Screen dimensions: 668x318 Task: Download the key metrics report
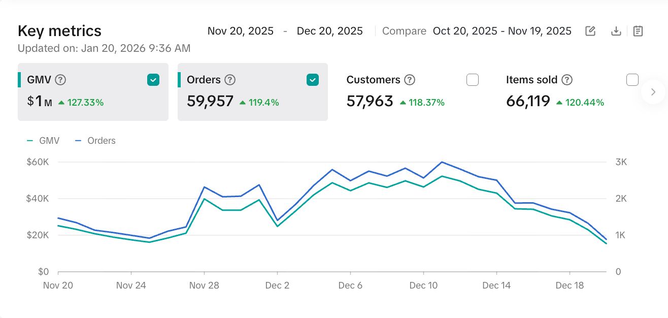tap(616, 31)
